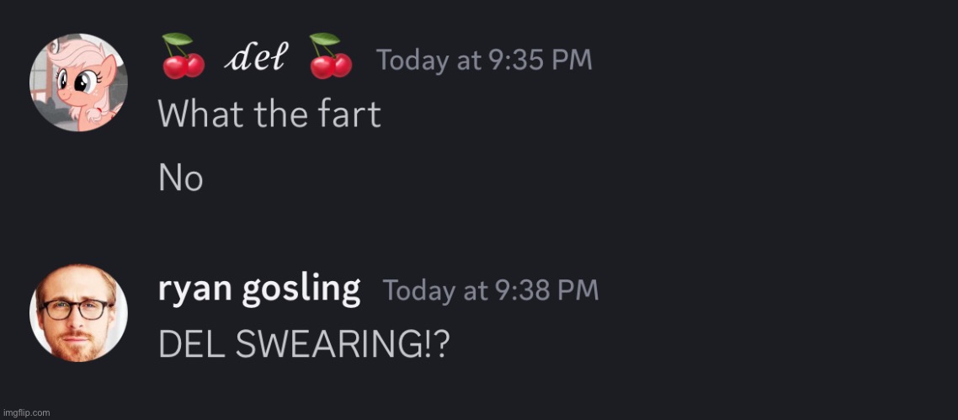Click 'ryan' in the second username

pyautogui.click(x=194, y=292)
